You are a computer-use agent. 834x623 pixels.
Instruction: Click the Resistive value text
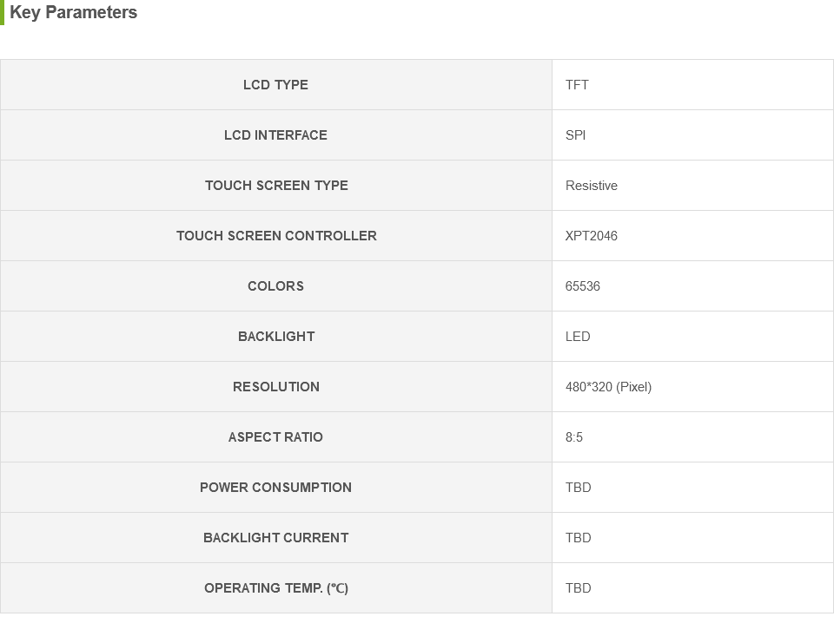pyautogui.click(x=592, y=186)
